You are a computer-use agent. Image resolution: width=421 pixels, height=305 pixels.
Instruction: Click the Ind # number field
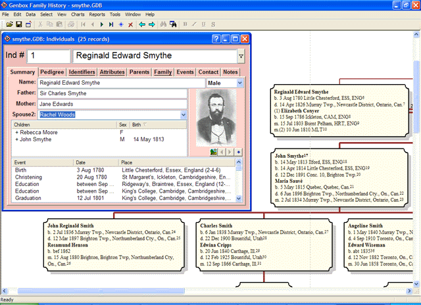click(x=49, y=56)
